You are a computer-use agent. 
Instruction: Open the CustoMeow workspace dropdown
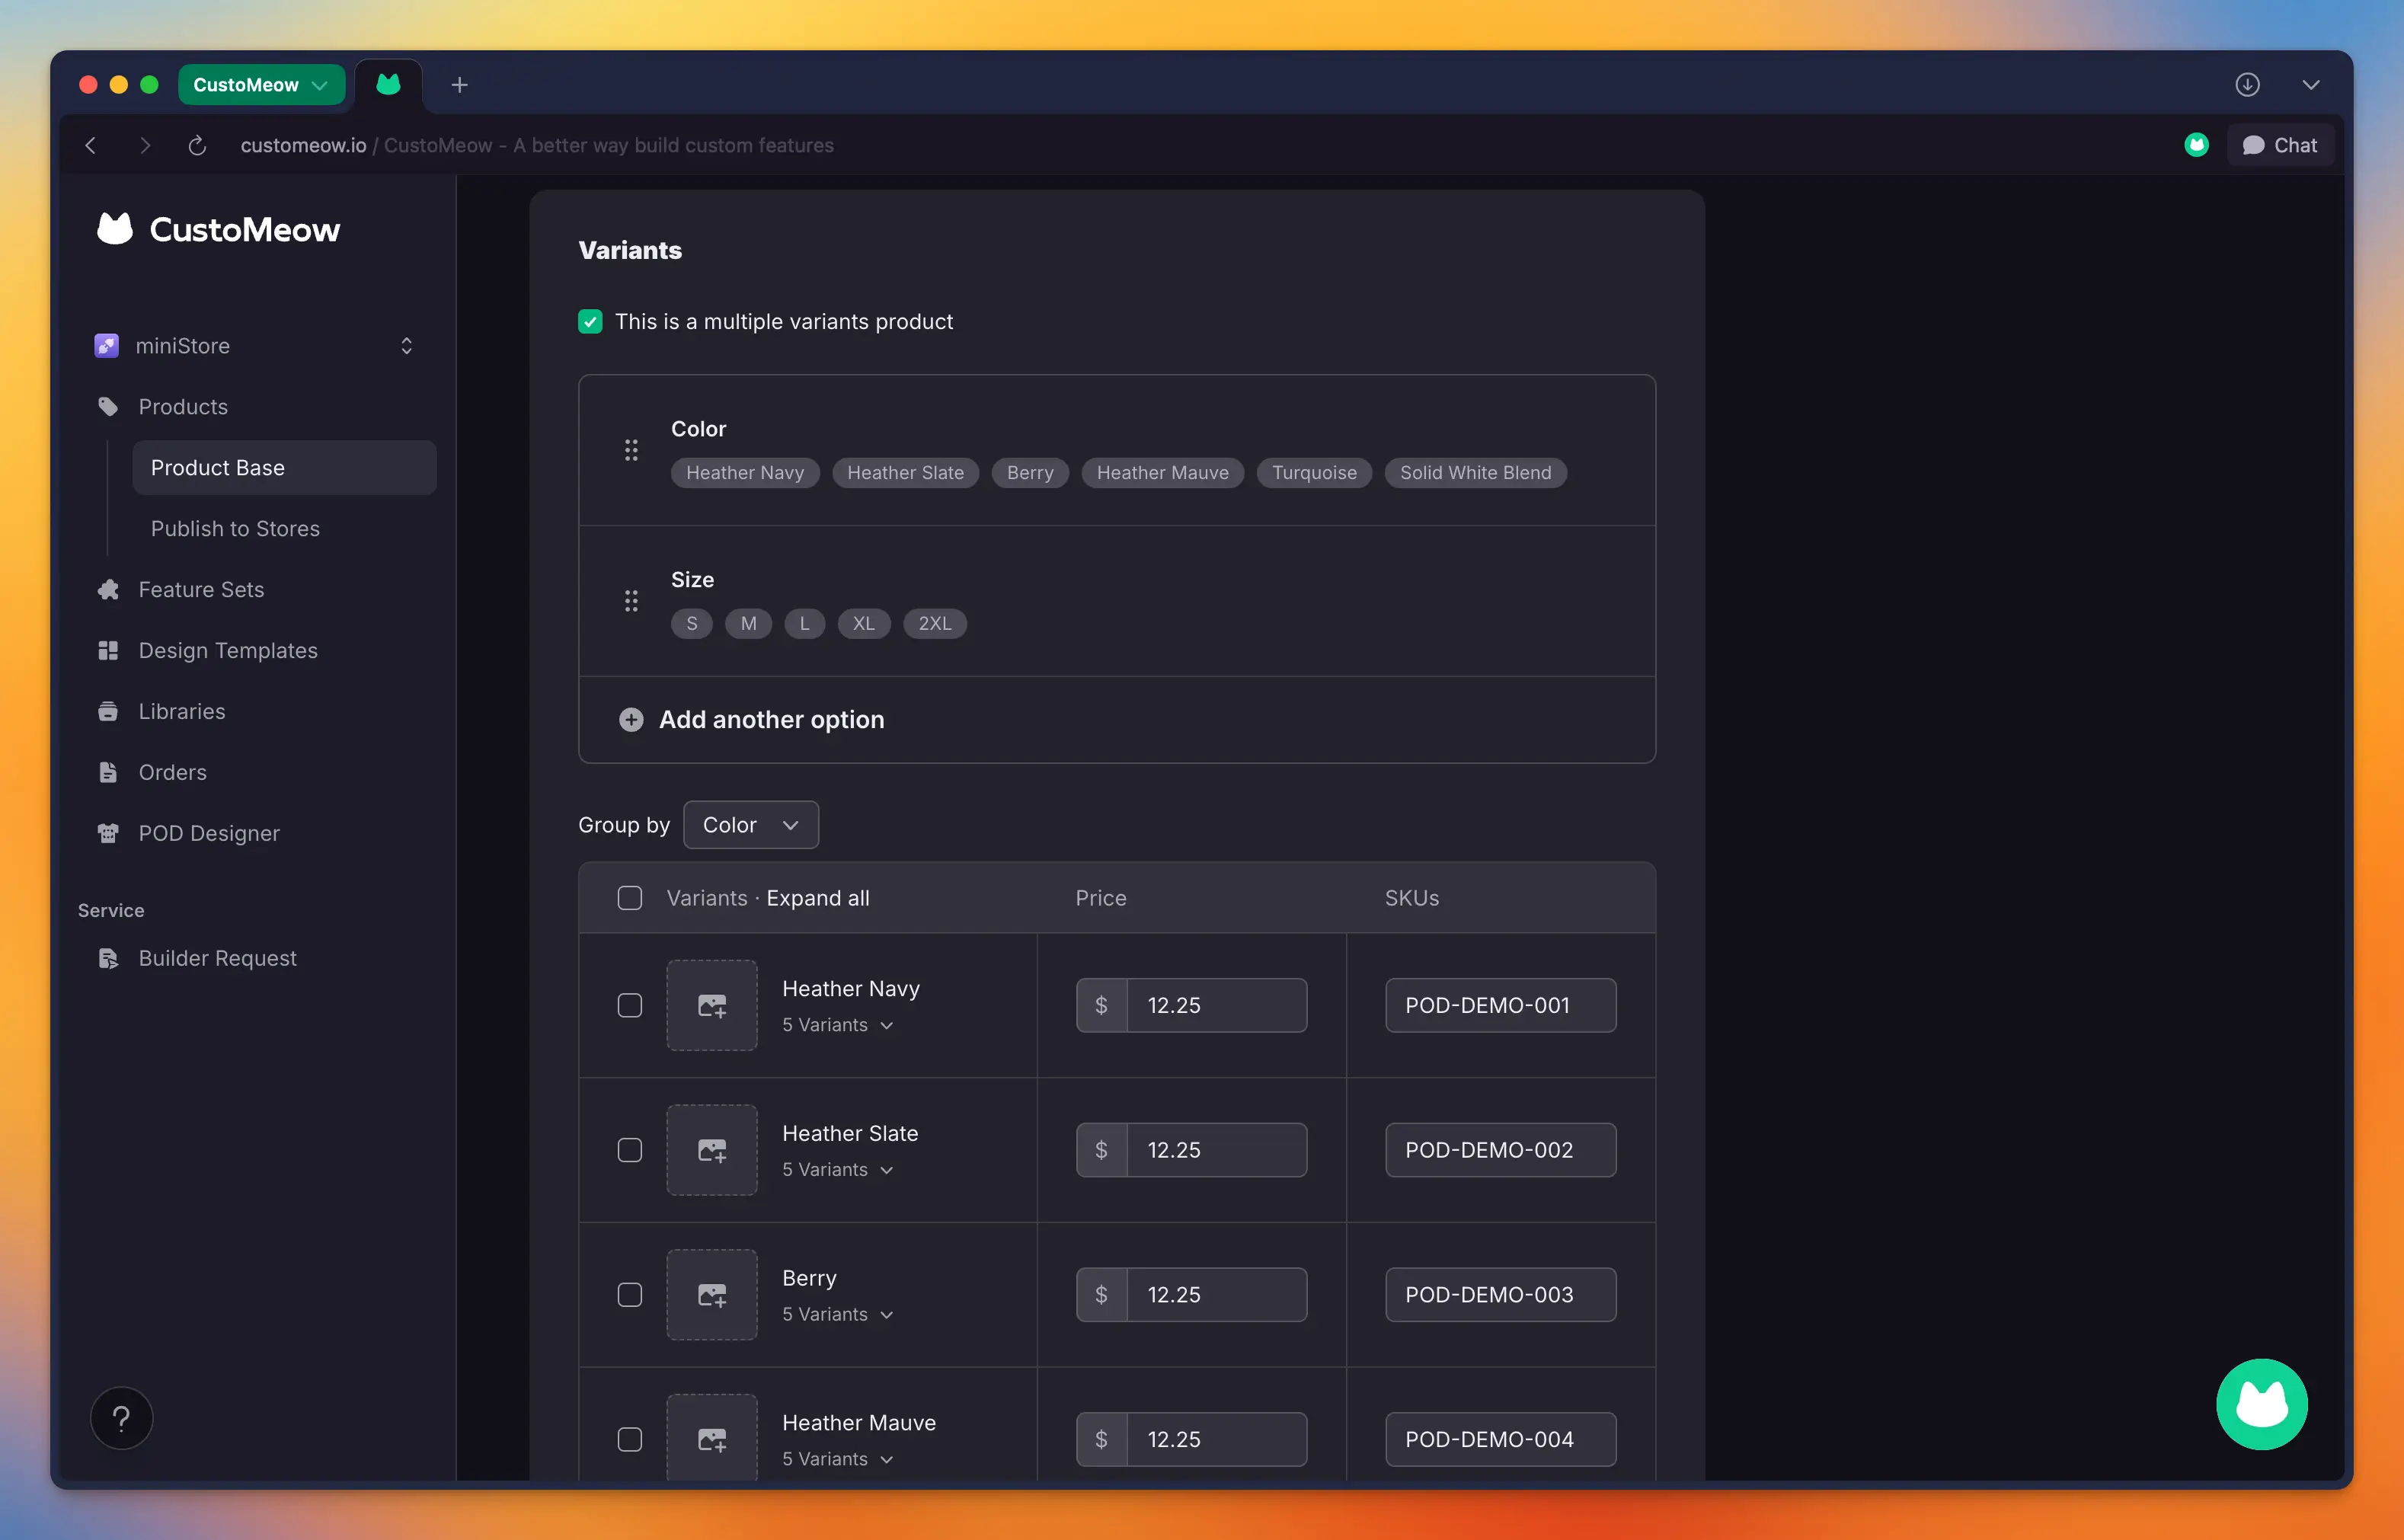(261, 85)
